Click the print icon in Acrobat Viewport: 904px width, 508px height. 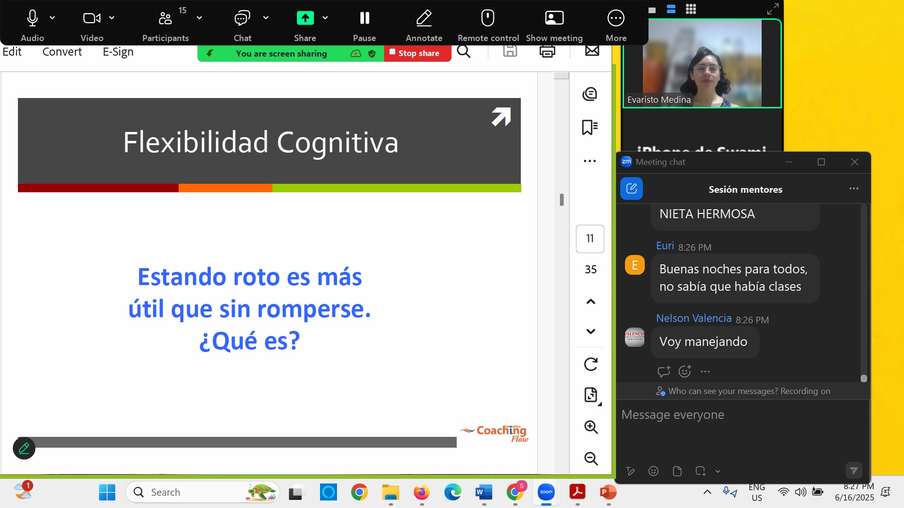pyautogui.click(x=547, y=51)
